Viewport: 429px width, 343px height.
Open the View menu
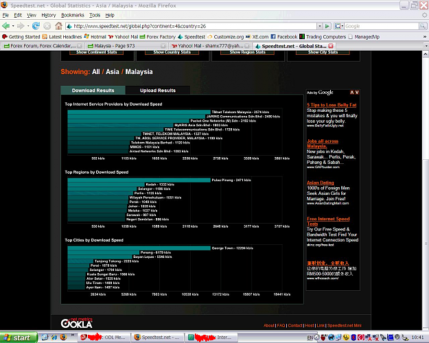pyautogui.click(x=32, y=15)
